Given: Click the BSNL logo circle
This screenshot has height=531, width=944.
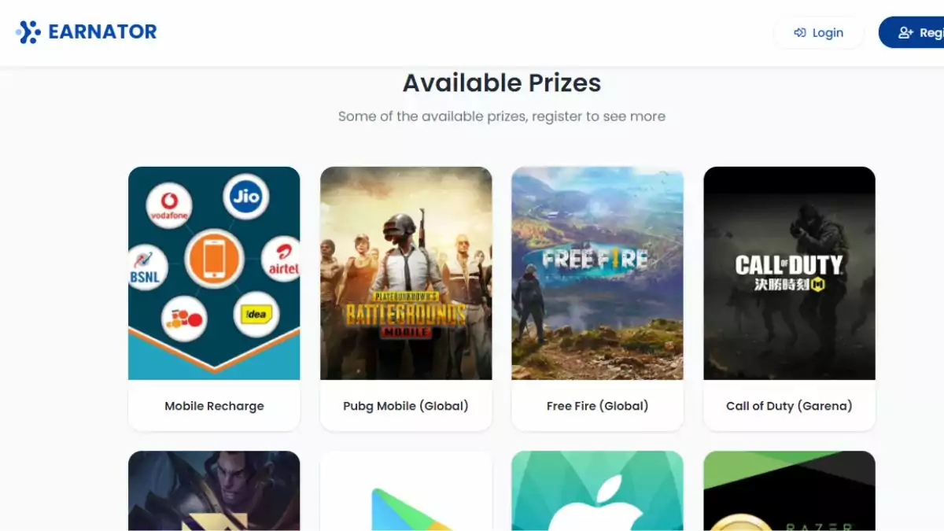Looking at the screenshot, I should point(147,267).
